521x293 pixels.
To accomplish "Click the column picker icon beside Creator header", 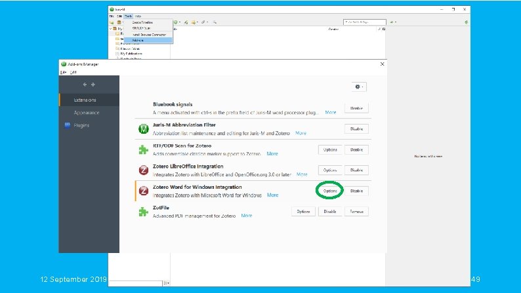I will (384, 29).
